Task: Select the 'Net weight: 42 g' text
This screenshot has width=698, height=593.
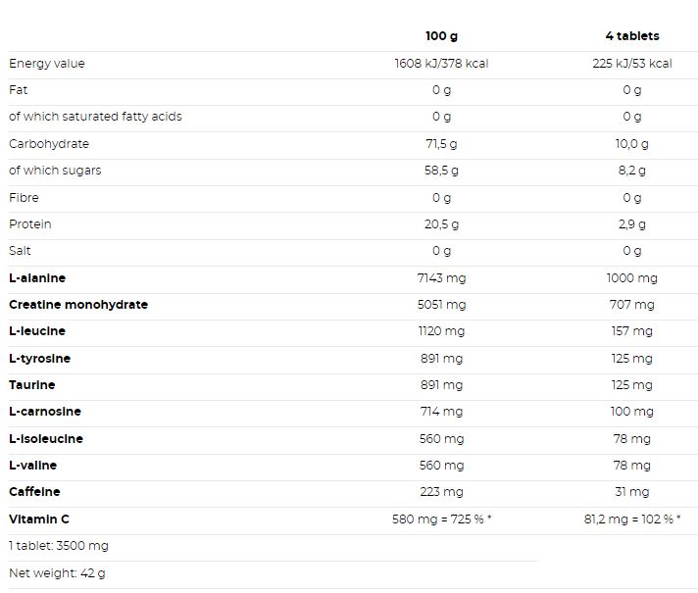Action: pos(57,572)
